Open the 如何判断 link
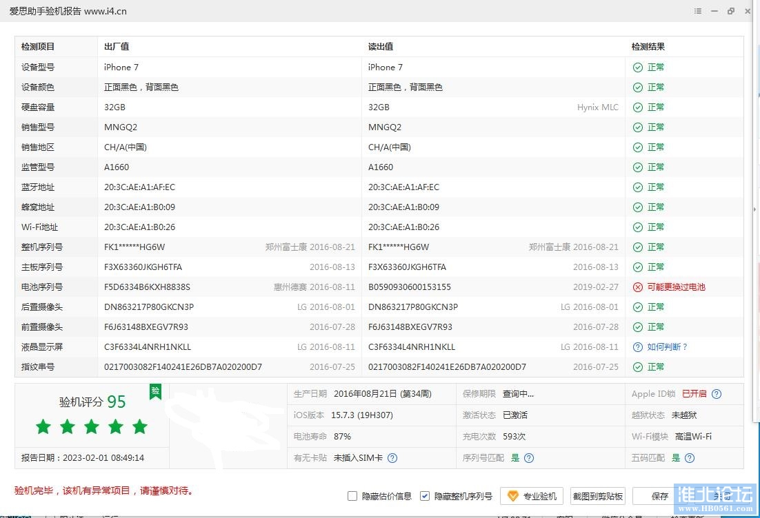The image size is (760, 518). pos(668,347)
